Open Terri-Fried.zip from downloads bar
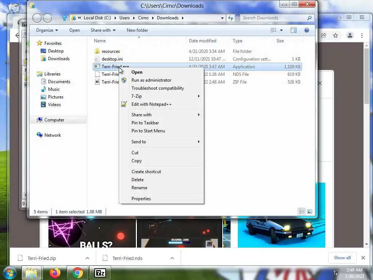The width and height of the screenshot is (373, 280). [x=42, y=258]
